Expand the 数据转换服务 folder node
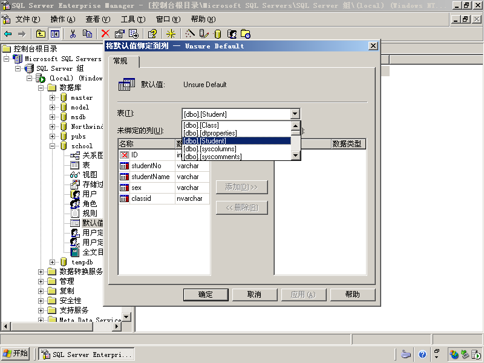Viewport: 484px width, 363px height. pos(41,272)
